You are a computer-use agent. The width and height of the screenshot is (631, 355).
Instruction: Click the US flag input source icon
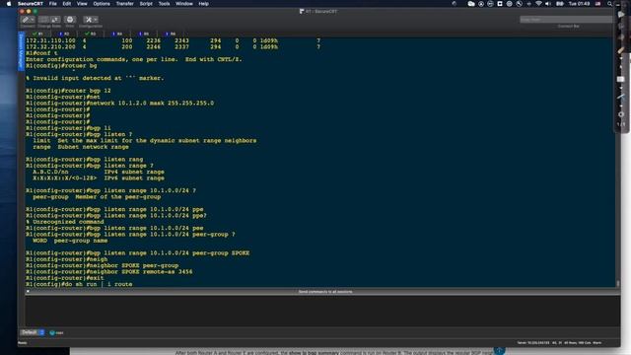[x=598, y=4]
